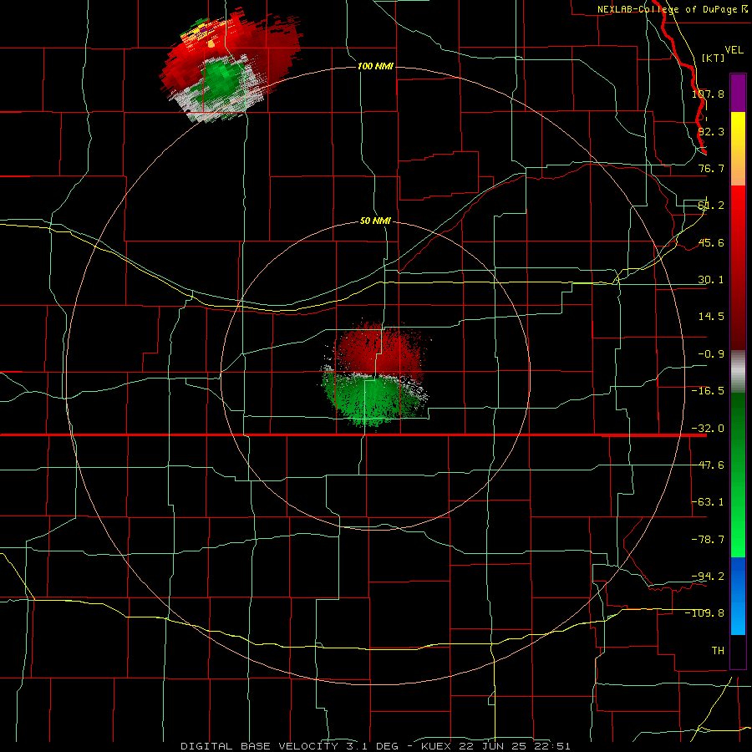This screenshot has width=752, height=752.
Task: Click the [KT] units label
Action: (x=714, y=58)
